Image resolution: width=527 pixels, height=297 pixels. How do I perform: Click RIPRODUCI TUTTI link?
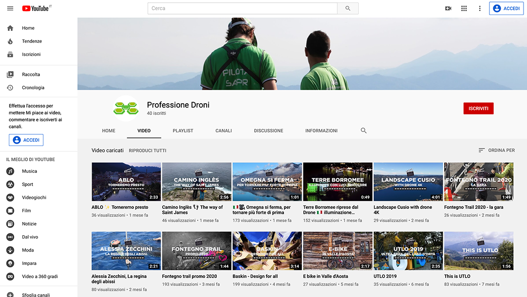[x=148, y=150]
